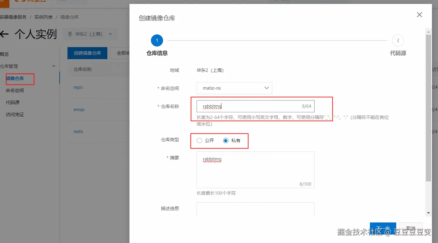
Task: Open the repo repository link
Action: 78,87
